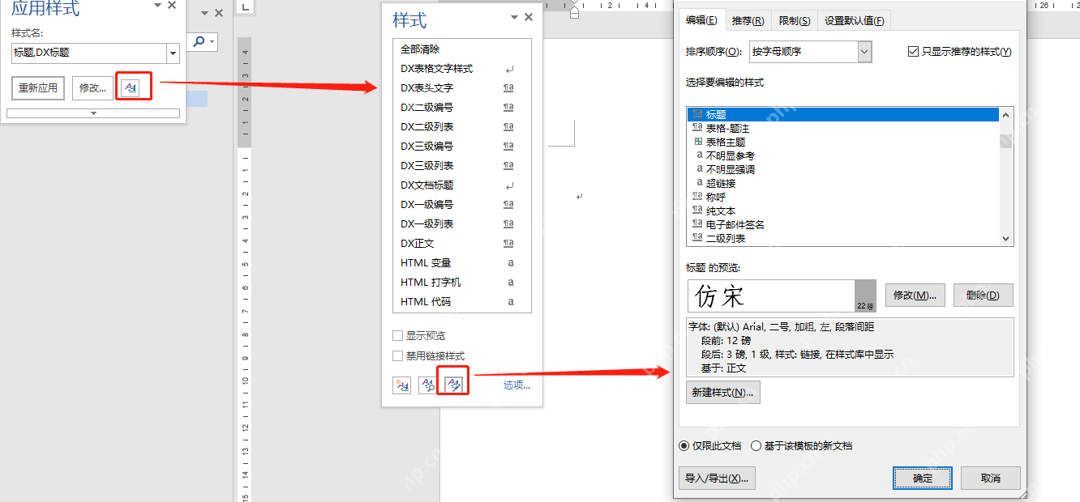Viewport: 1080px width, 502px height.
Task: Select 仅限此文档 radio button
Action: pyautogui.click(x=684, y=445)
